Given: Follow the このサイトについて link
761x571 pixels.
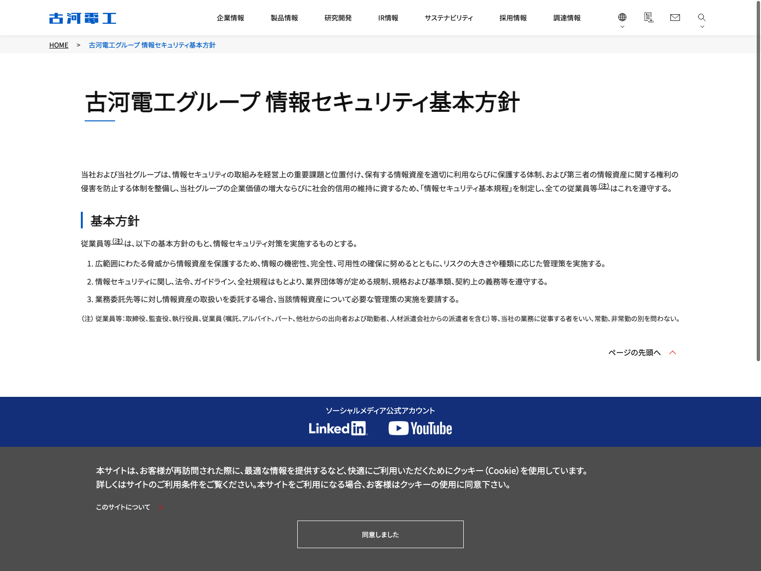Looking at the screenshot, I should click(123, 507).
